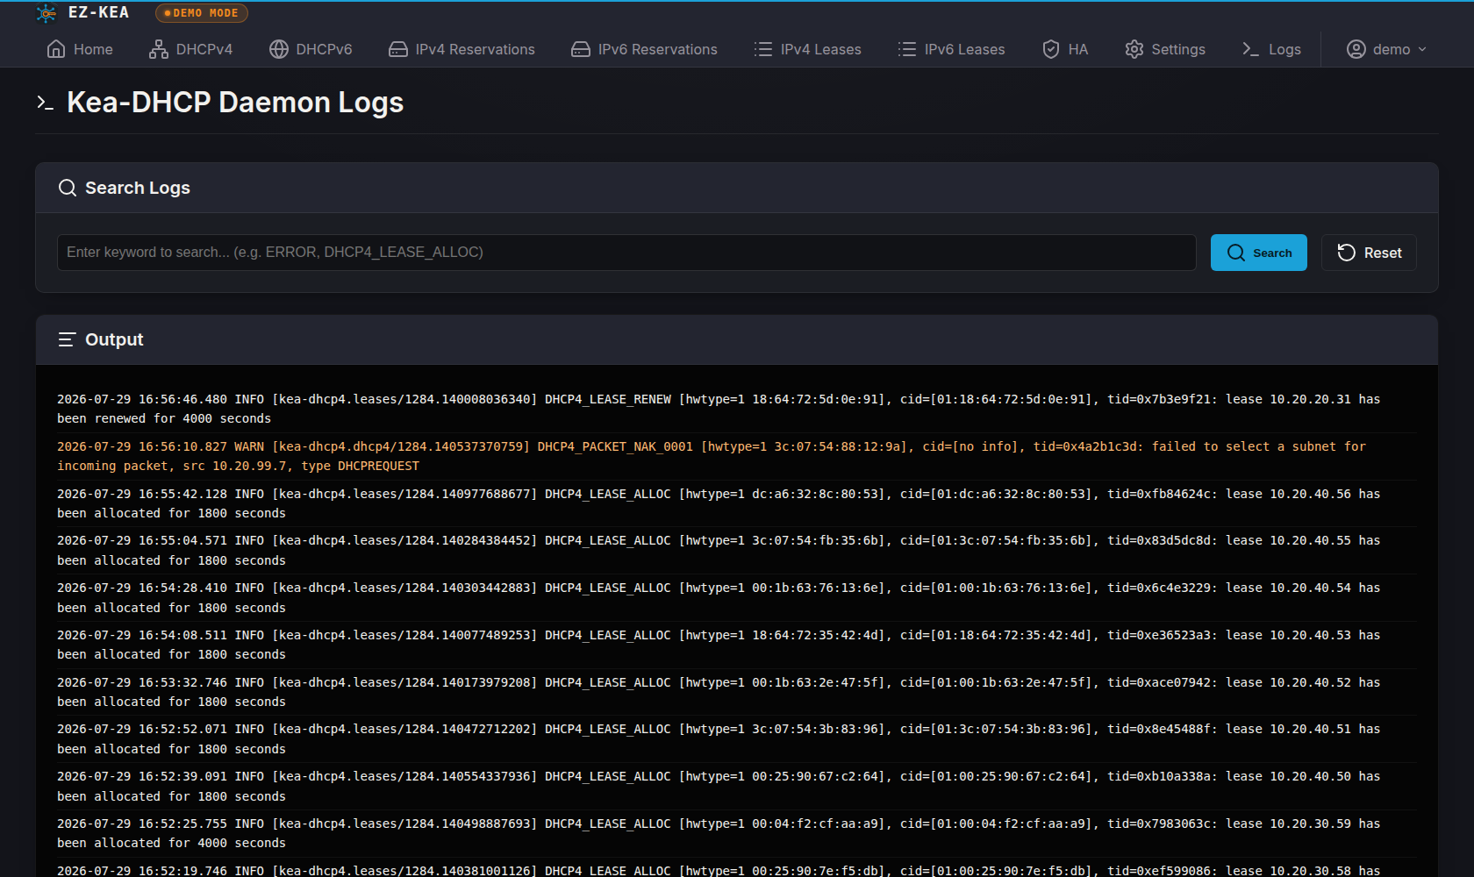Click the terminal icon beside page title
The width and height of the screenshot is (1474, 877).
point(46,103)
